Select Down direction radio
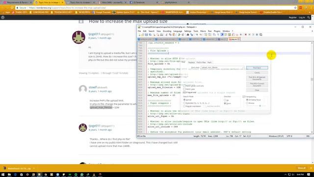The width and height of the screenshot is (314, 177). [225, 103]
